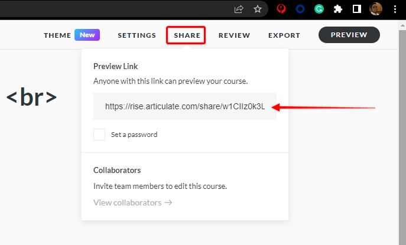
Task: Bookmark this page with the star icon
Action: pos(258,9)
